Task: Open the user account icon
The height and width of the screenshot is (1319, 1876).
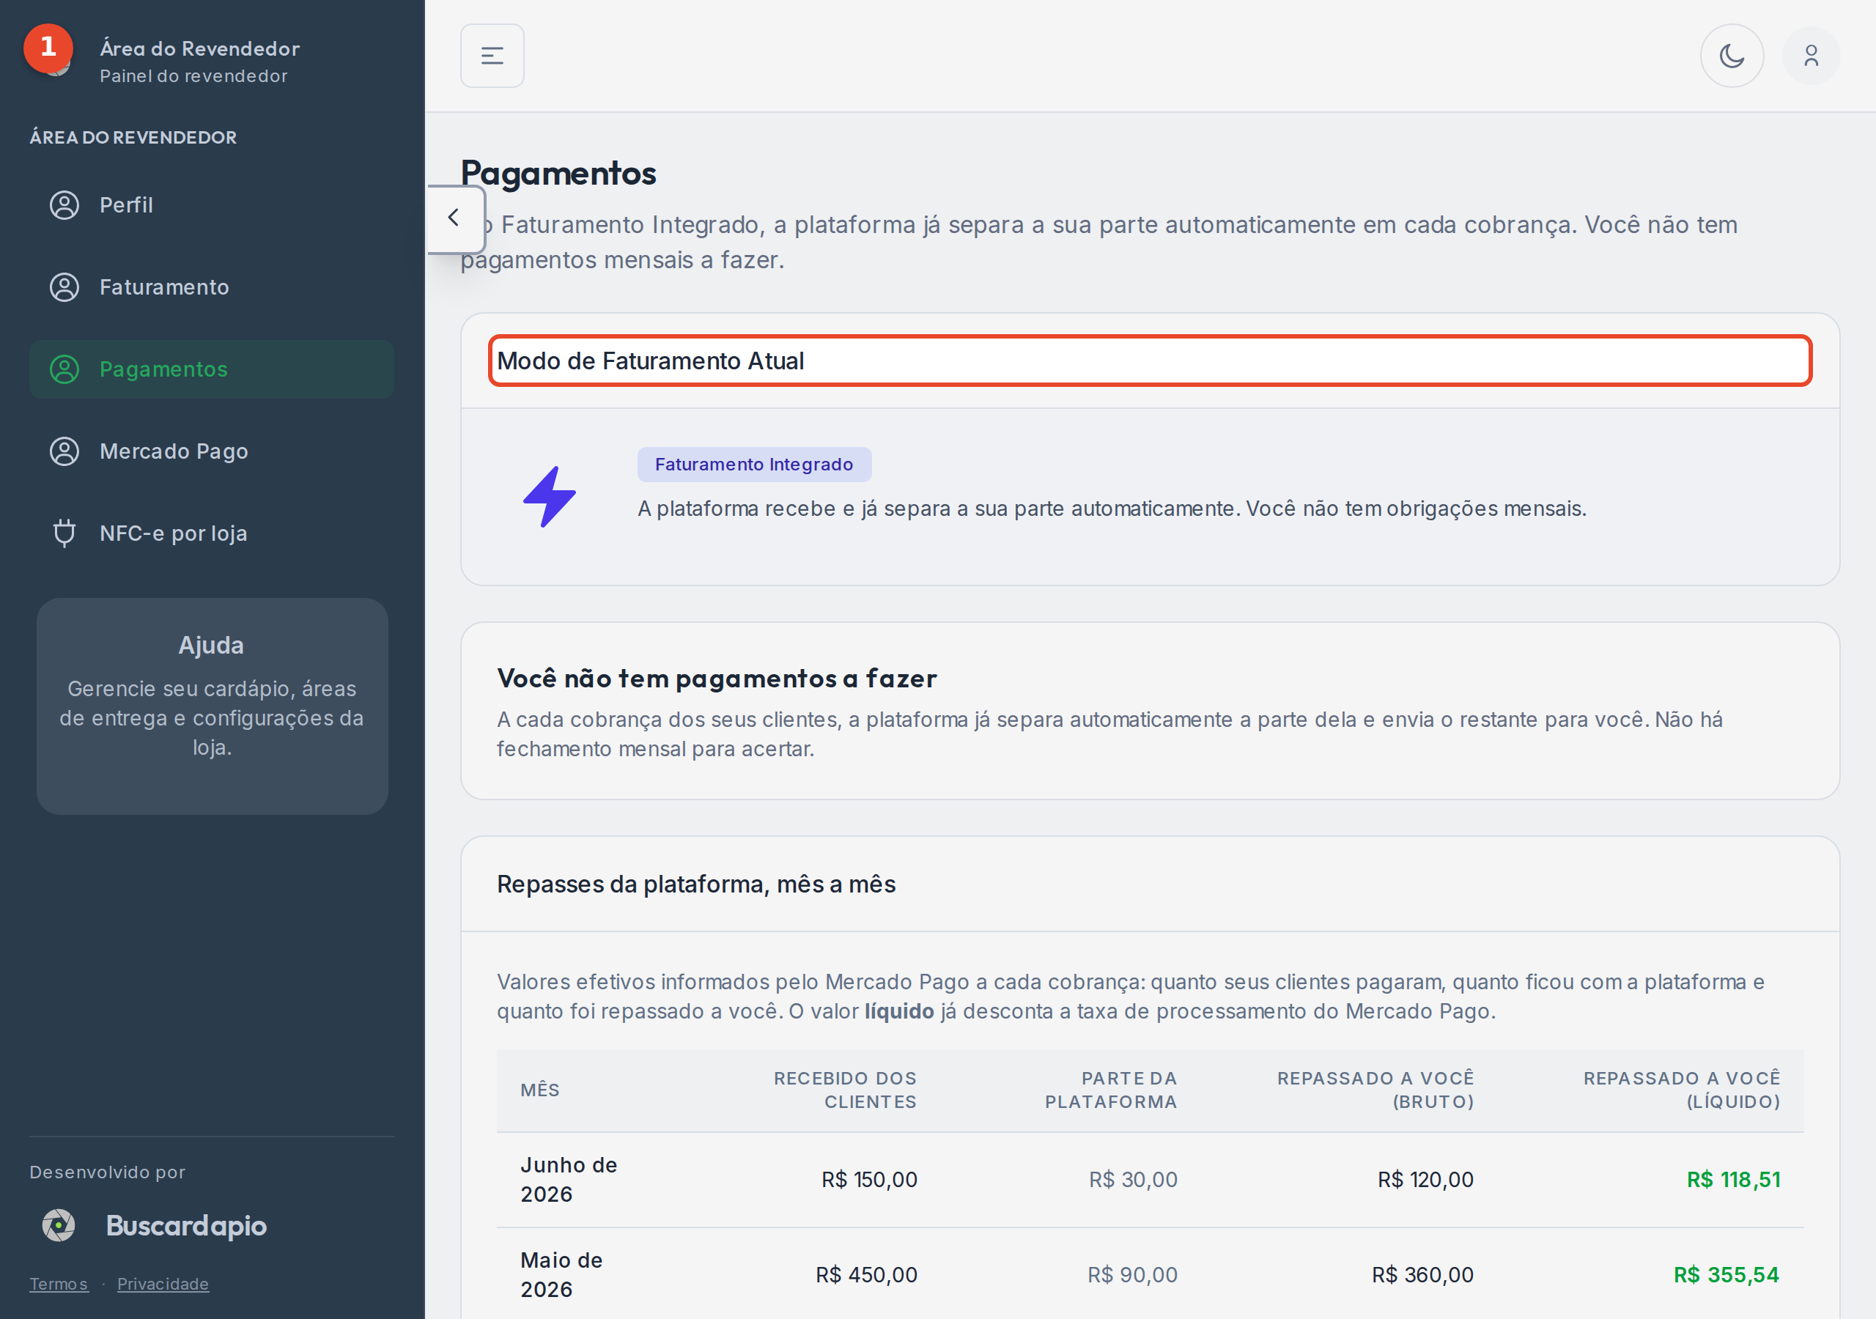Action: point(1811,56)
